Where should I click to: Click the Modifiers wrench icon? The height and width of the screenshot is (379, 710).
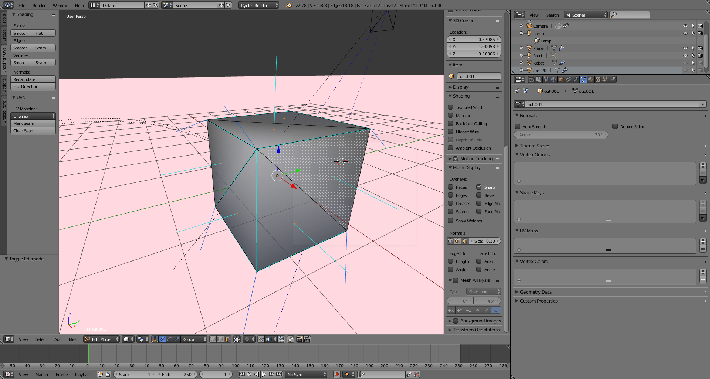576,79
